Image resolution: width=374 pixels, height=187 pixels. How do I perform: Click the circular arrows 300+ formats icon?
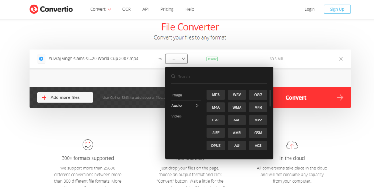tap(88, 145)
